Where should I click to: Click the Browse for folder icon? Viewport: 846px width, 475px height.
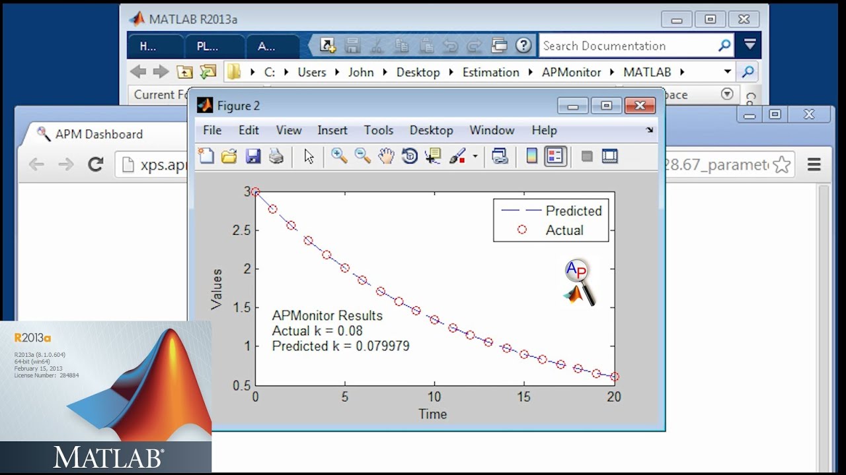tap(208, 72)
